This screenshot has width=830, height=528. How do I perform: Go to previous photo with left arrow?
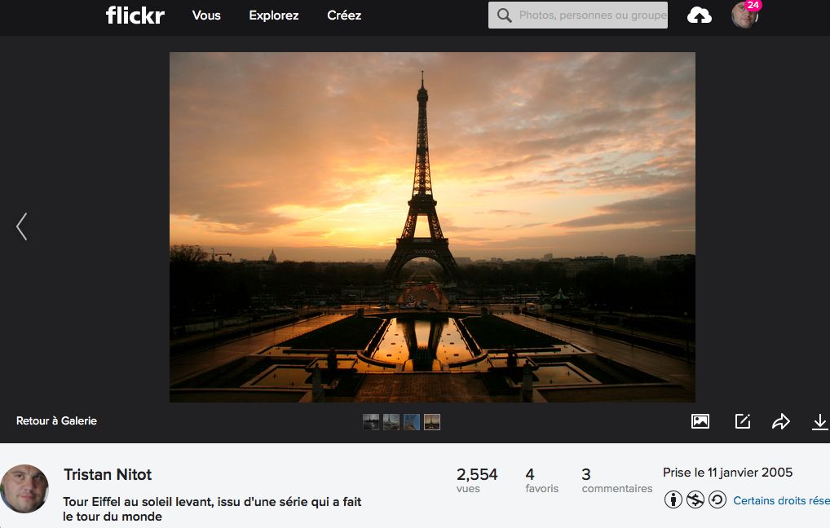[x=22, y=227]
